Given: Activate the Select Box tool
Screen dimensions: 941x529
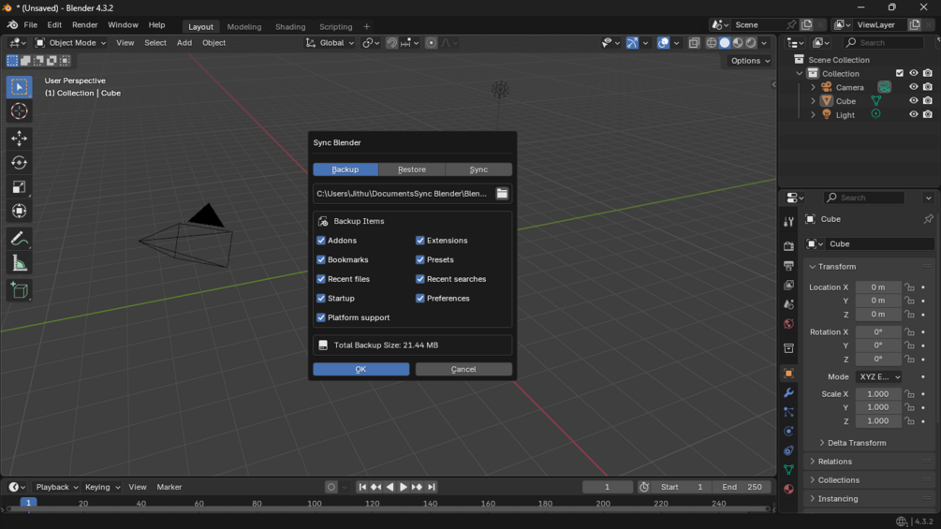Looking at the screenshot, I should (x=20, y=87).
